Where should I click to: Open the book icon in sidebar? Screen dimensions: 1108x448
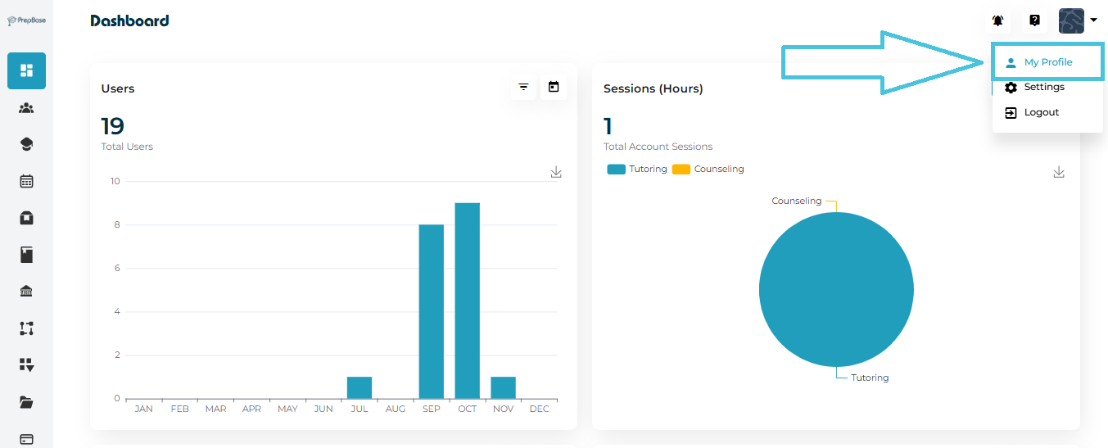[x=26, y=255]
